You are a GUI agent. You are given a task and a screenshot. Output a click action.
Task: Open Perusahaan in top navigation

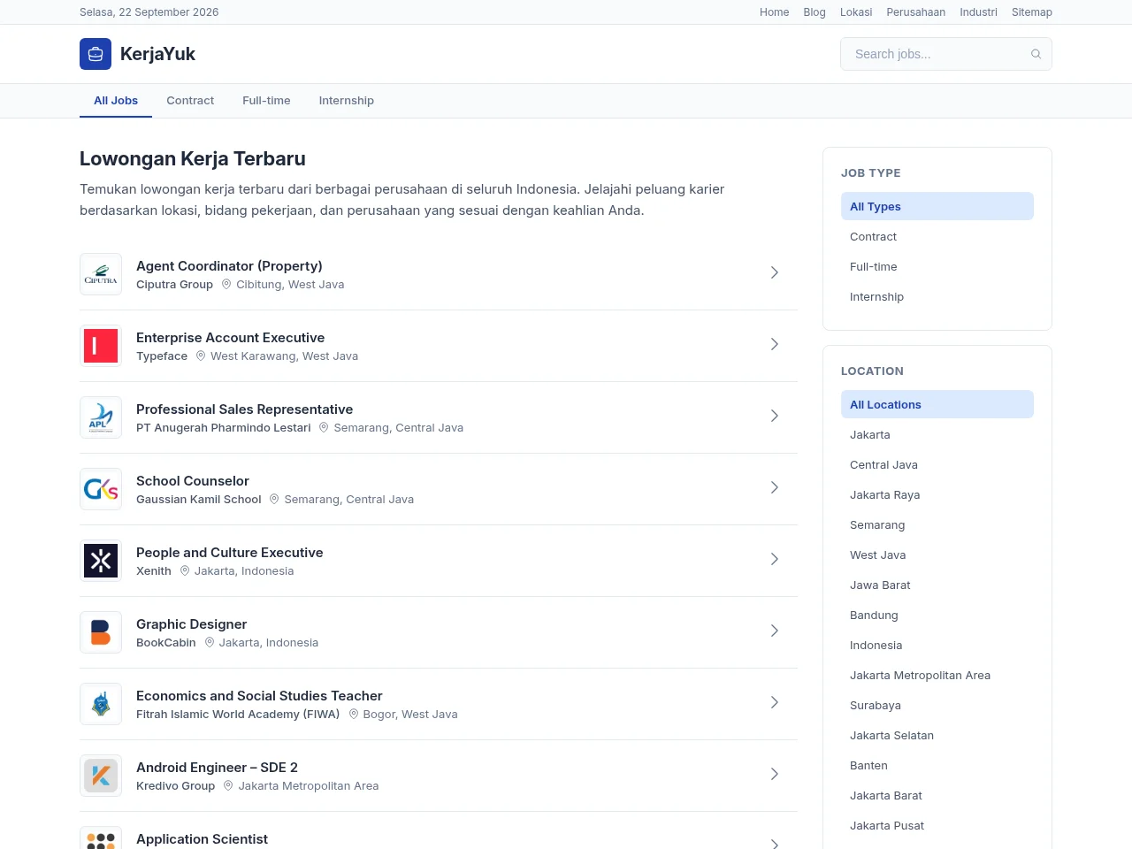(916, 12)
